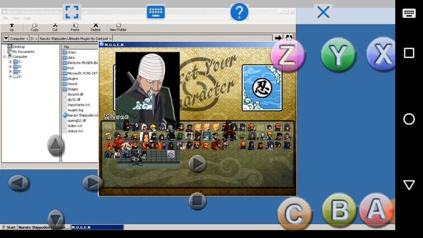Tap the round stop/select overlay button
Viewport: 423px width, 238px height.
click(198, 201)
